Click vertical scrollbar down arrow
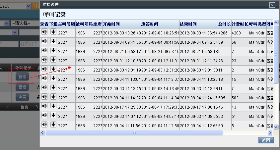Screen dimensions: 280x150 (276, 127)
